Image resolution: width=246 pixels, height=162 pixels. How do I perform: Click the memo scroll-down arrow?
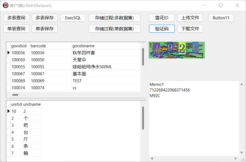(x=242, y=152)
